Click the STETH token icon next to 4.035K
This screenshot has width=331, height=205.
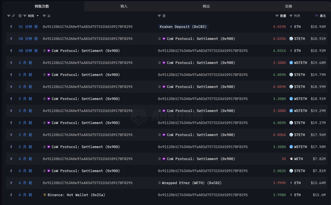[x=291, y=39]
